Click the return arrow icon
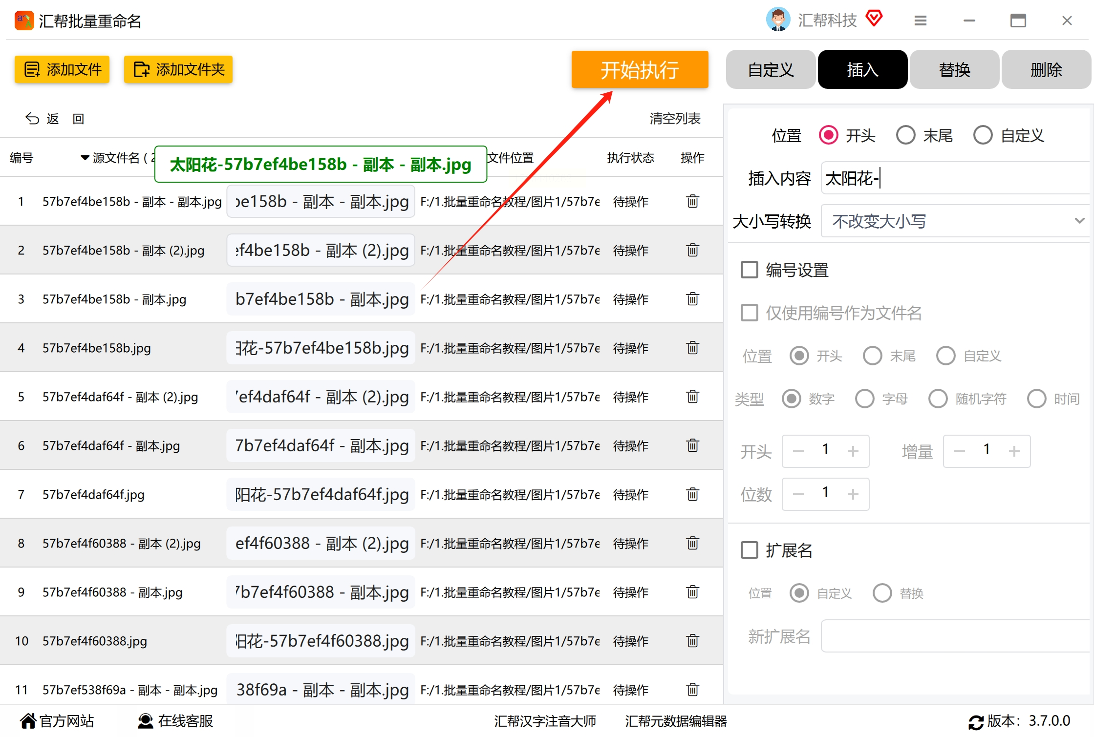1094x737 pixels. 32,119
